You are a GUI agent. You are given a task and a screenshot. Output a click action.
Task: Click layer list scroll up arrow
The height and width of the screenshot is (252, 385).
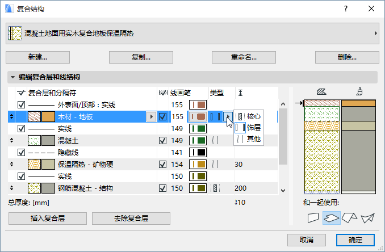(283, 104)
